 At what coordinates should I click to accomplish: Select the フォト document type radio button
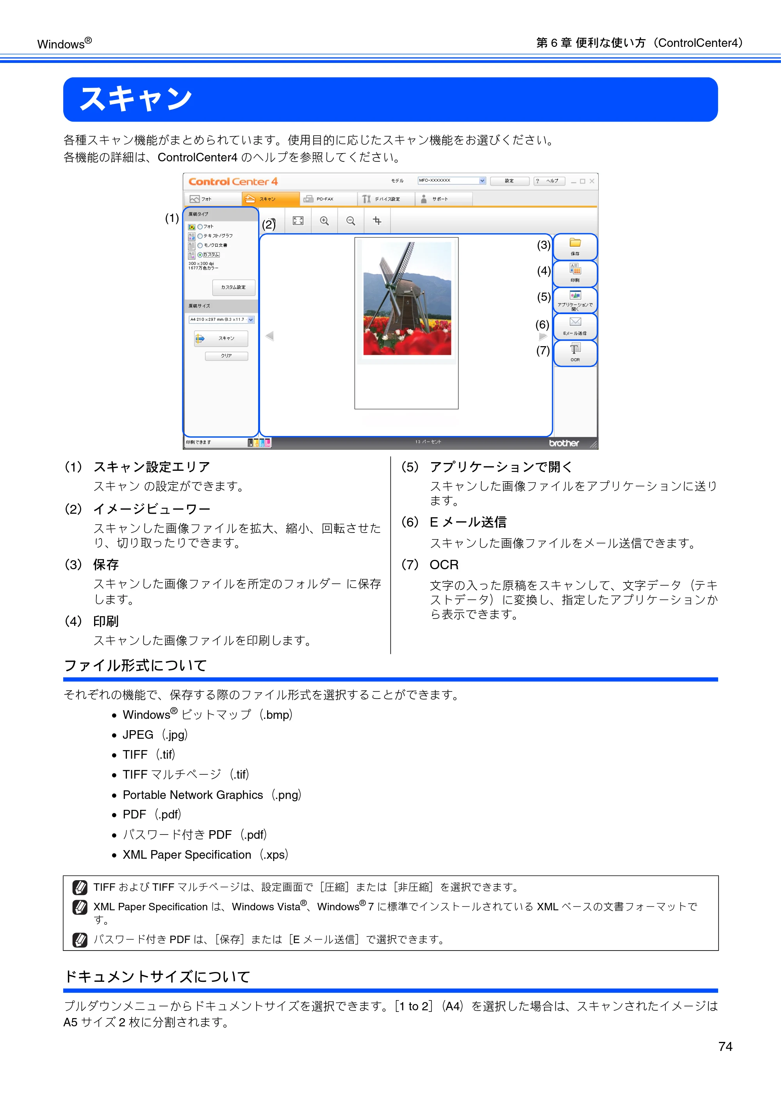[x=200, y=227]
